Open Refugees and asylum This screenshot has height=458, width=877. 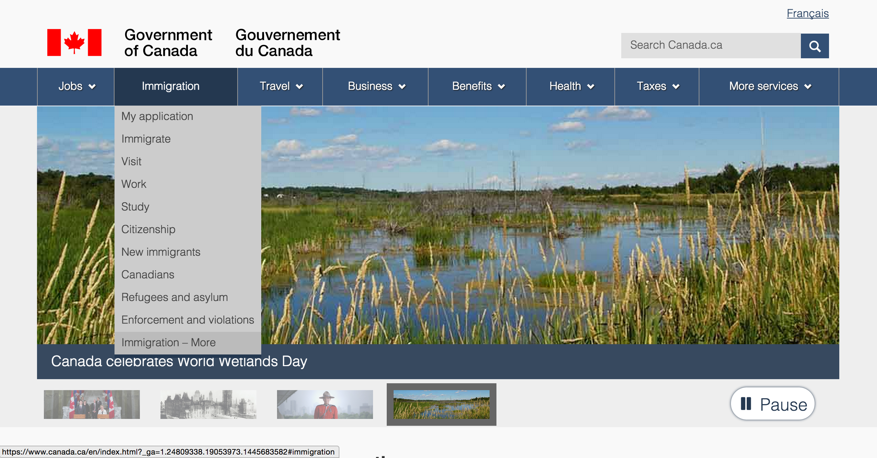(188, 297)
